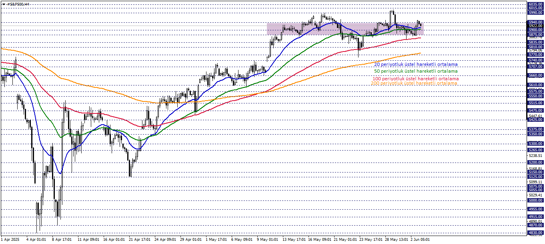Screen dimensions: 545x244
Task: Select the #S&P500,H4 chart title
Action: [x=18, y=4]
